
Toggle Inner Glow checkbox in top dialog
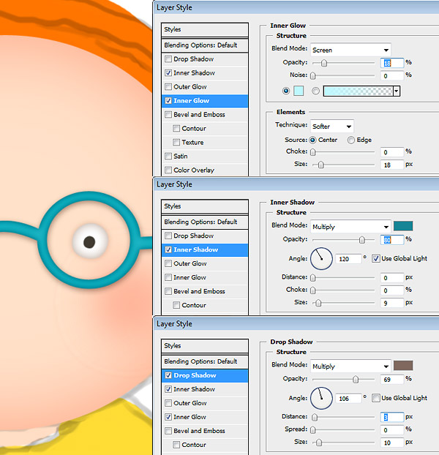click(x=168, y=101)
